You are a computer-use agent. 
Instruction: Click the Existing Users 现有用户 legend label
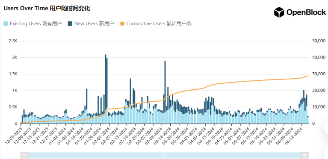(x=36, y=24)
